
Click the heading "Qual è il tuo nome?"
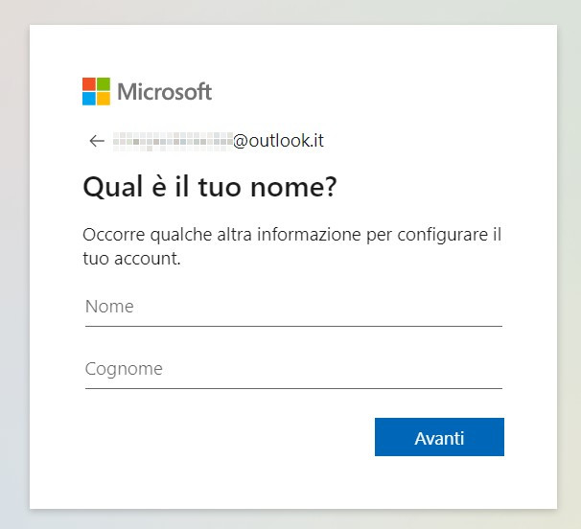209,187
